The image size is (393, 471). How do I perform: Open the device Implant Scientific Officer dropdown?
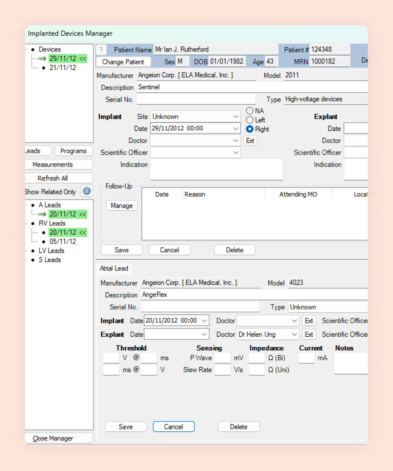236,152
